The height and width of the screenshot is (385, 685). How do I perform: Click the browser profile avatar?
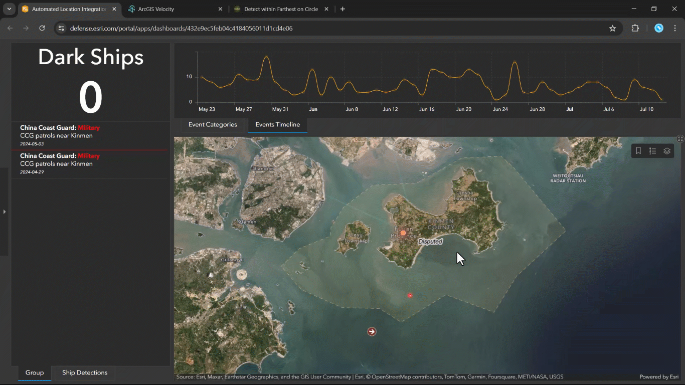click(659, 29)
